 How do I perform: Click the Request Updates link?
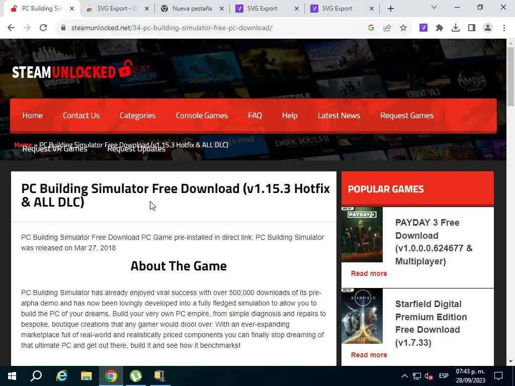[x=136, y=149]
